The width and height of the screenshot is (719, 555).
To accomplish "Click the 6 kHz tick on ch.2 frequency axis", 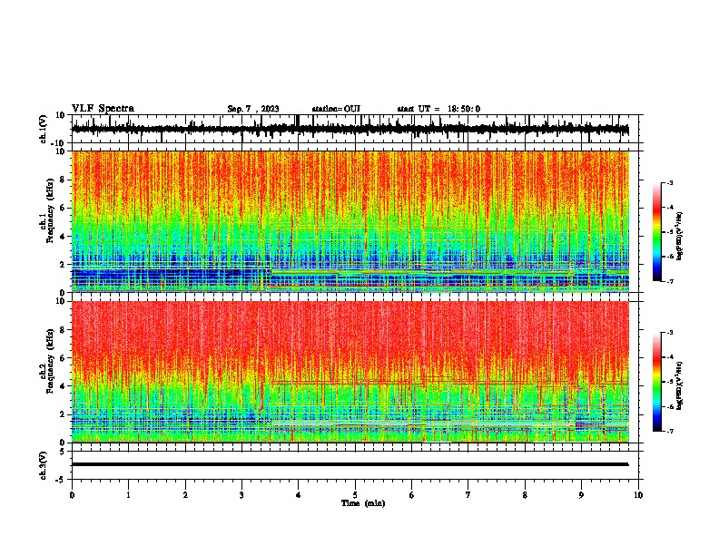I will click(x=63, y=358).
